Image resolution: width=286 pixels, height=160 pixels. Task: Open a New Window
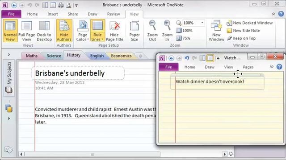click(x=216, y=31)
